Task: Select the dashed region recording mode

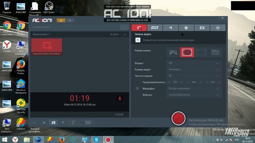Action: pyautogui.click(x=201, y=52)
